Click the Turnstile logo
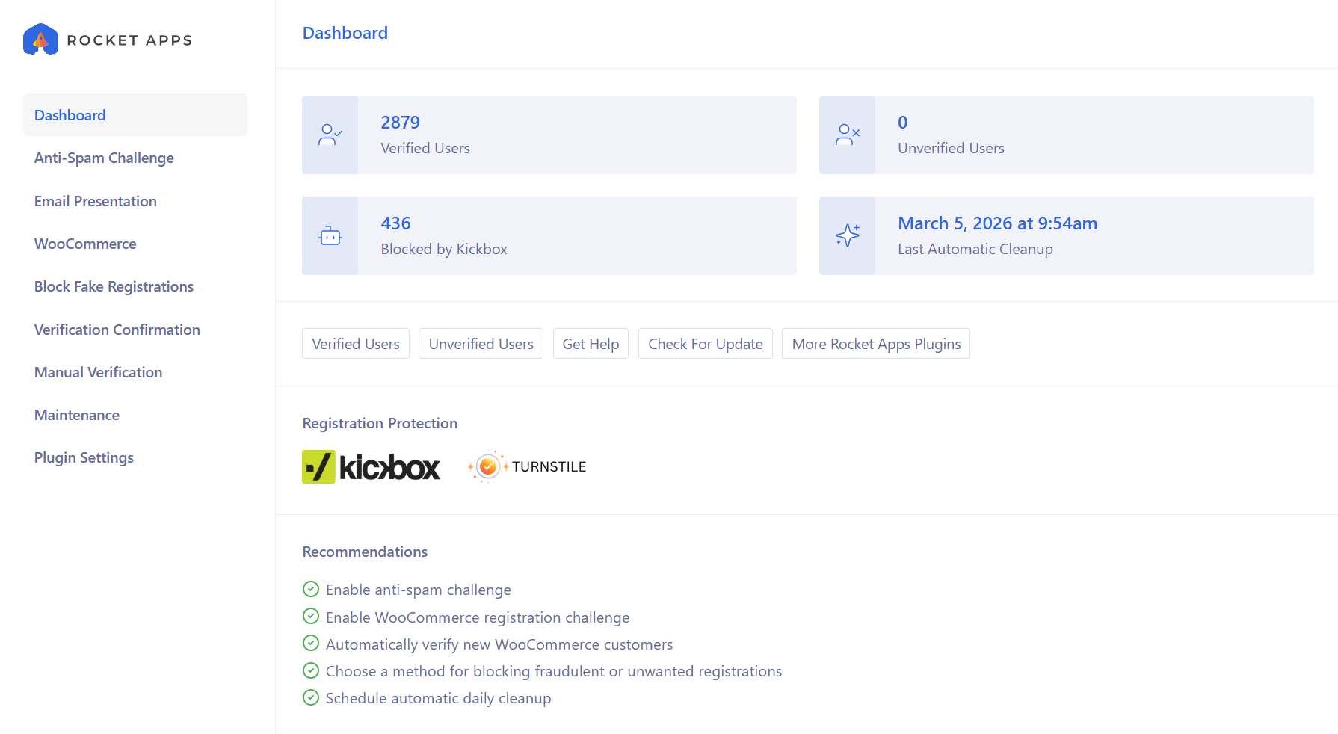Screen dimensions: 1338x734 point(527,467)
